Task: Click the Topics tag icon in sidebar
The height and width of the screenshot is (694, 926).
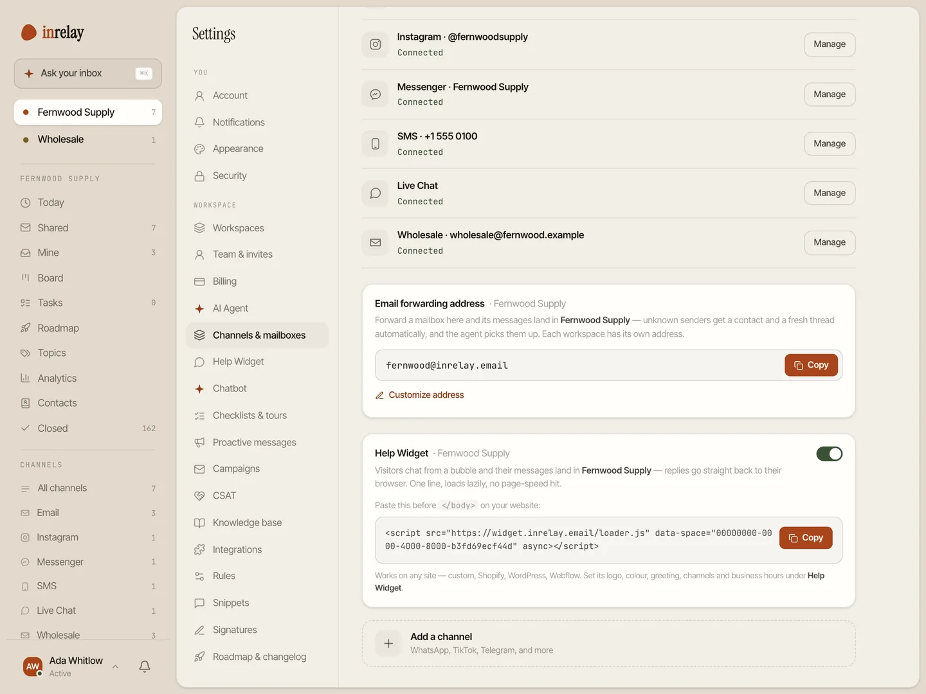Action: (x=26, y=353)
